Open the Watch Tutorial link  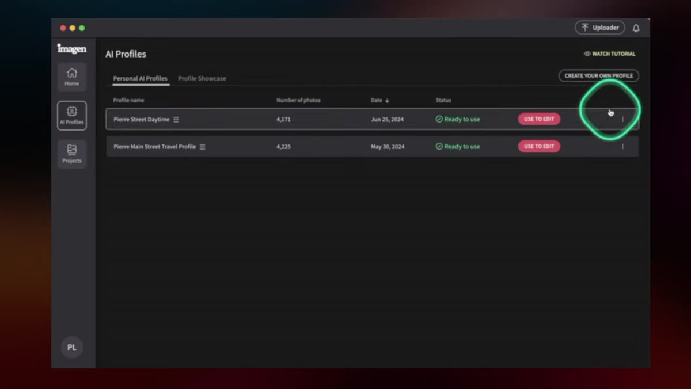(610, 54)
